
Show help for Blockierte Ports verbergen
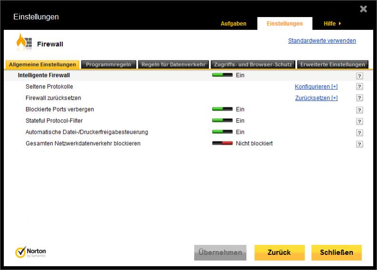pyautogui.click(x=359, y=110)
